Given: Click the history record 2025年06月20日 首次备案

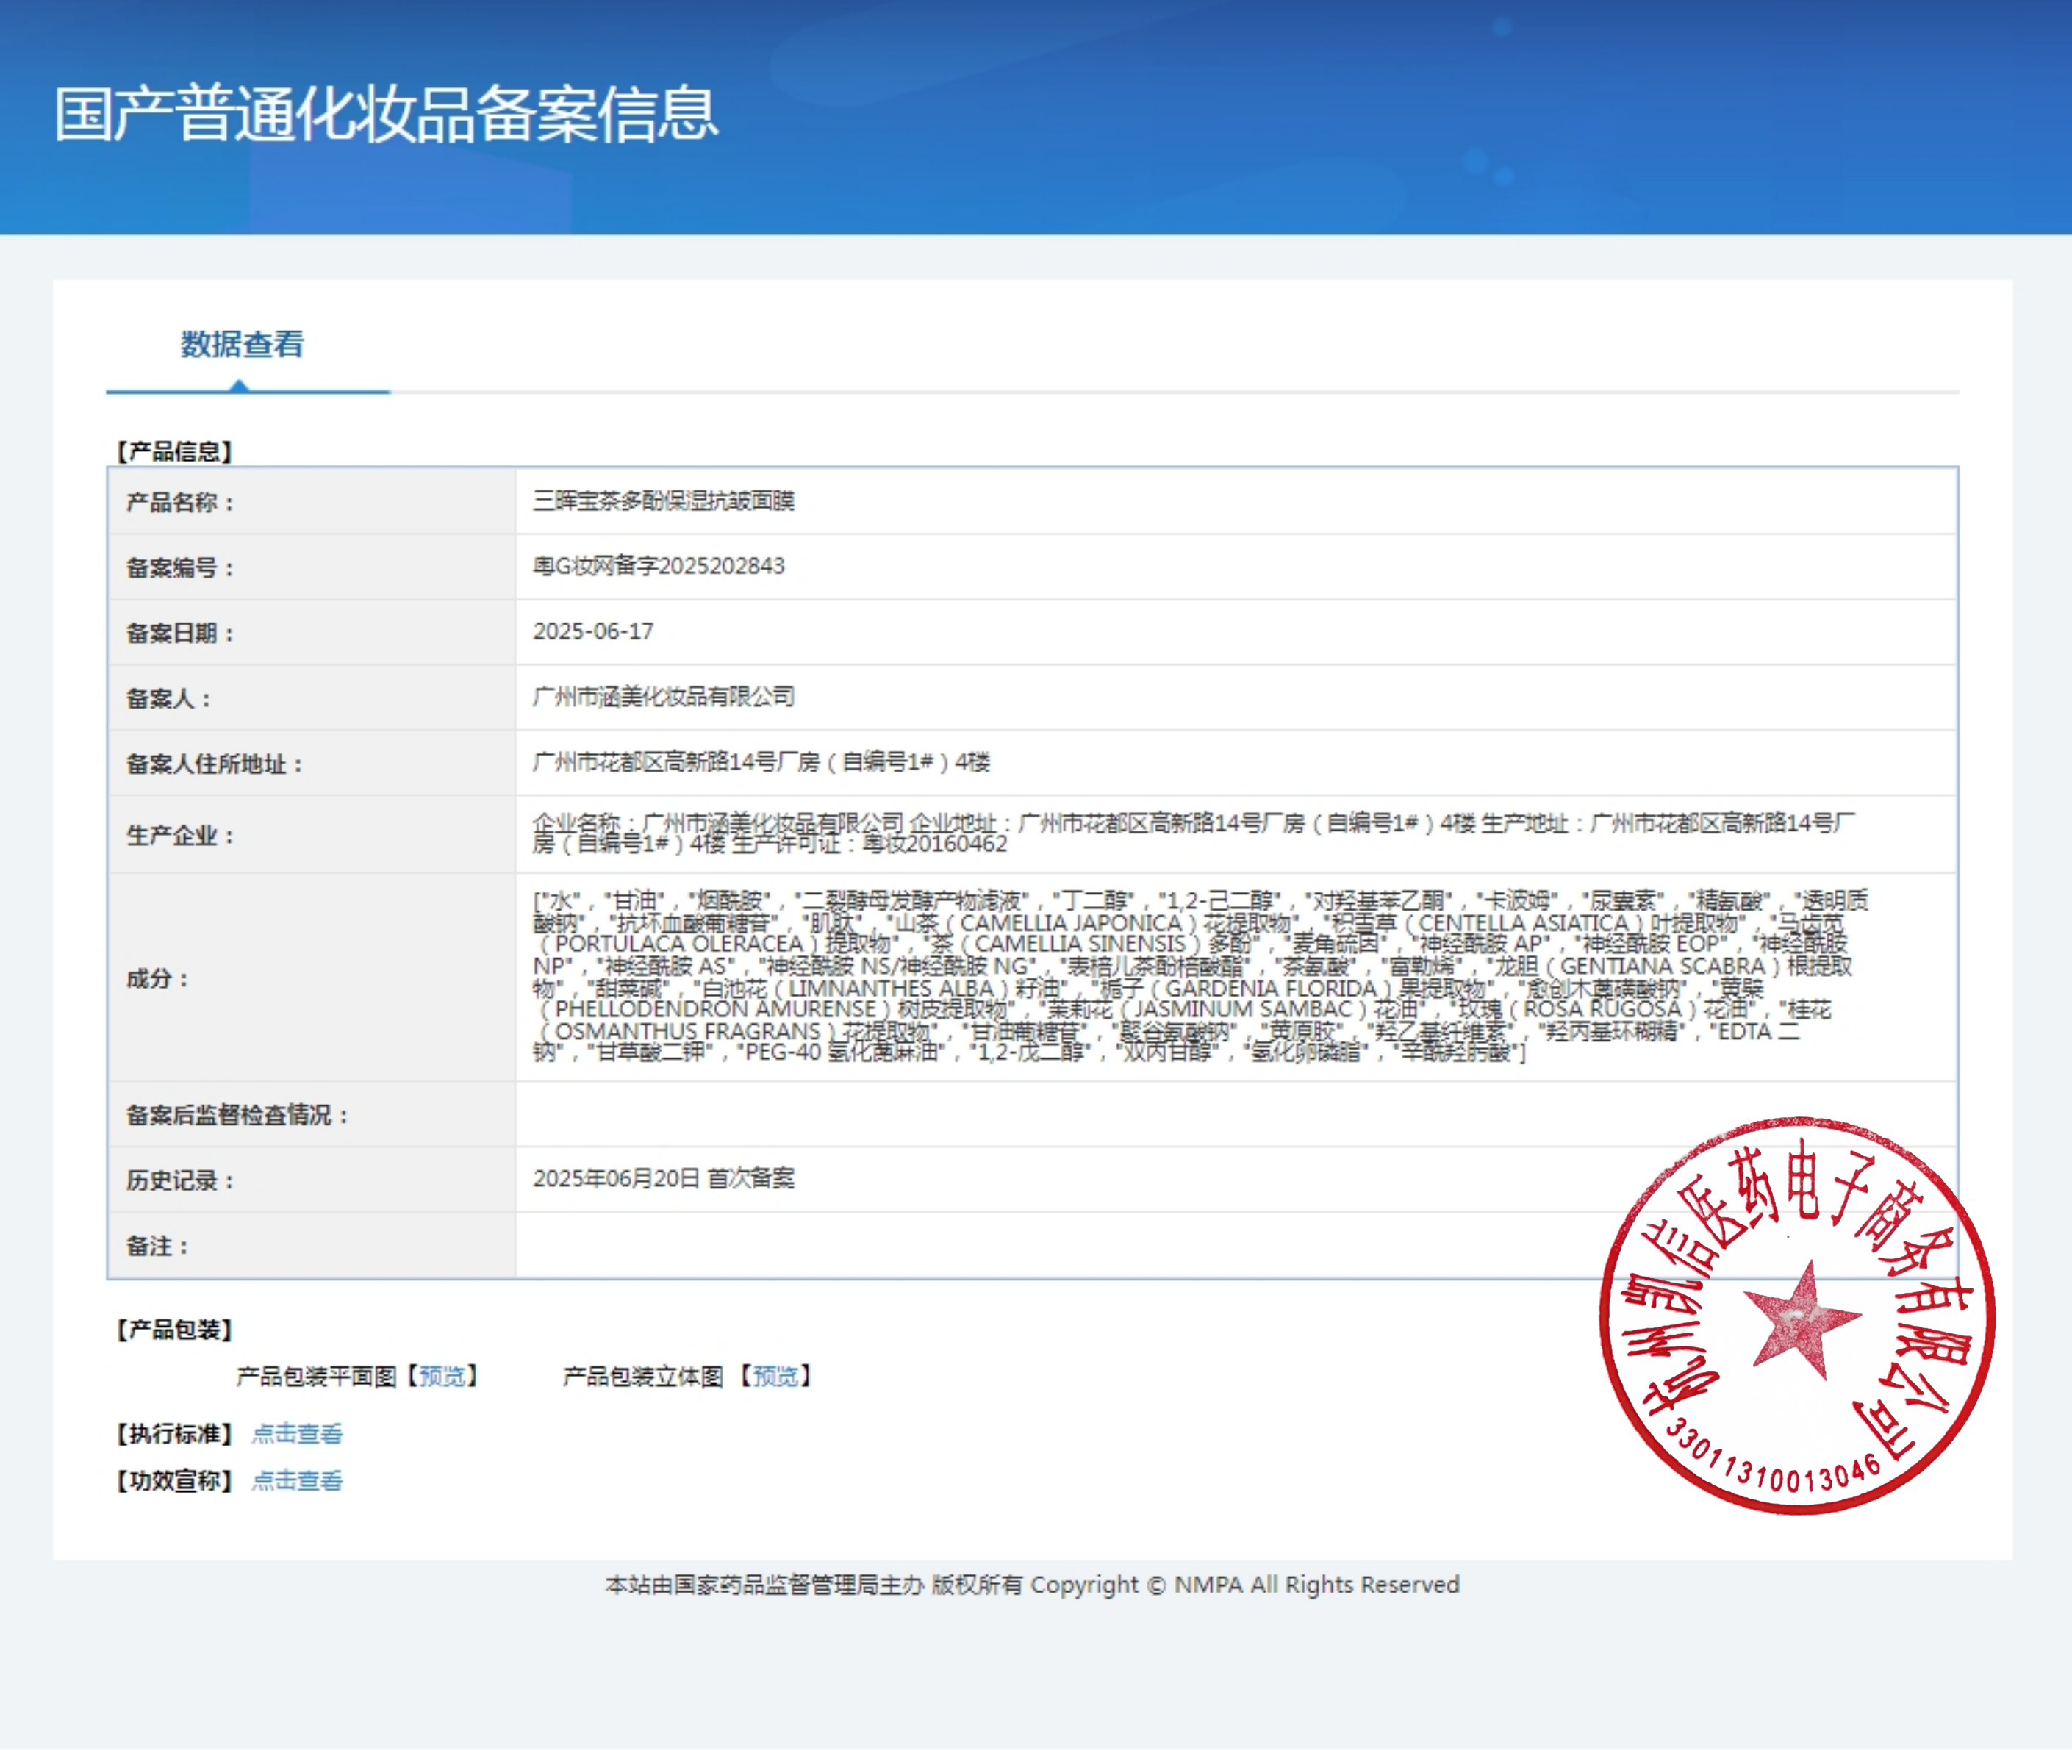Looking at the screenshot, I should click(662, 1179).
